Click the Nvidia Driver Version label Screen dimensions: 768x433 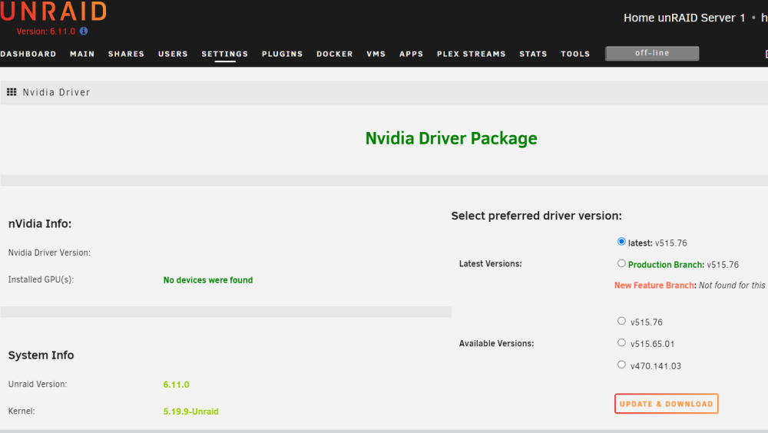49,253
